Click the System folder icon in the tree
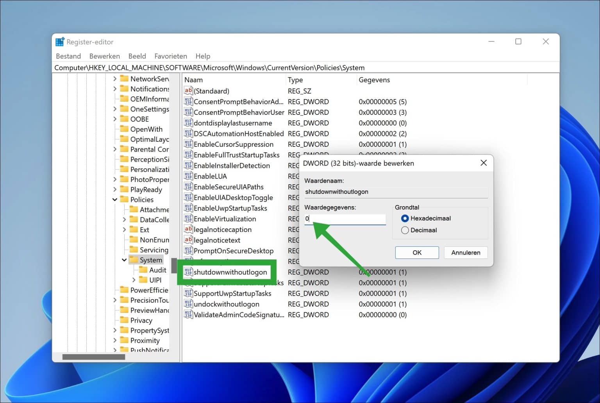Screen dimensions: 600x403 [x=134, y=260]
